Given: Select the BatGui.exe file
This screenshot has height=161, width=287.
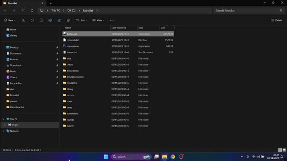Looking at the screenshot, I should pyautogui.click(x=118, y=34).
